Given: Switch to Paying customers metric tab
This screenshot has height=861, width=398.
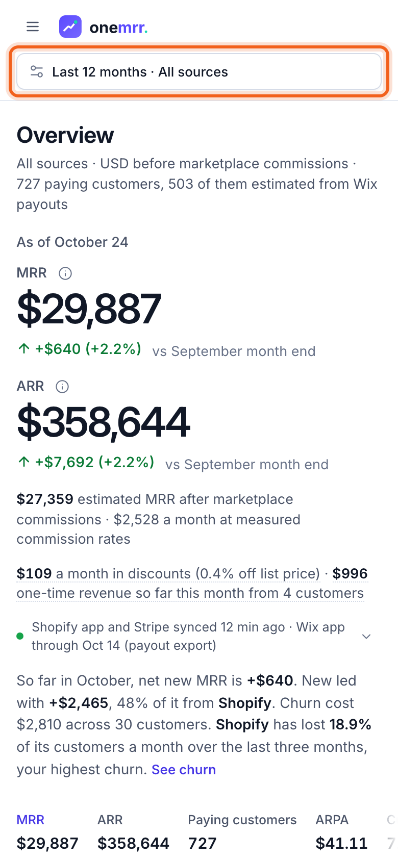Looking at the screenshot, I should pyautogui.click(x=242, y=832).
